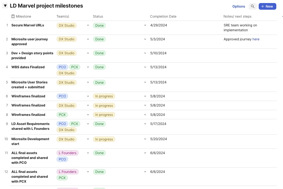Open Status dropdown in row 6 Wireframes finalized

(x=145, y=96)
